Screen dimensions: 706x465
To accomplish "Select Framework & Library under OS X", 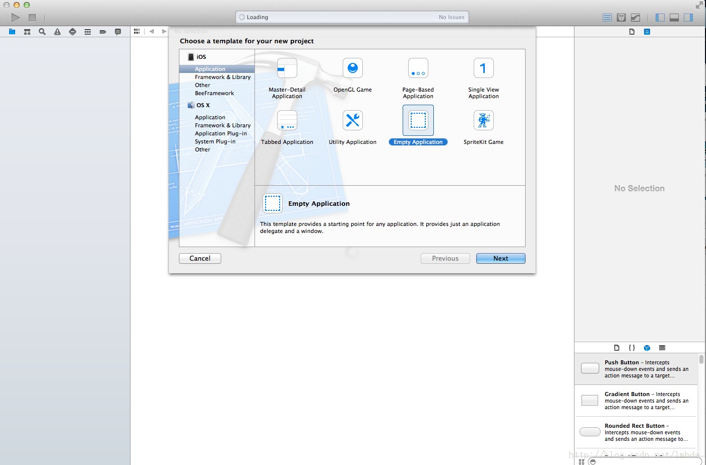I will tap(223, 125).
